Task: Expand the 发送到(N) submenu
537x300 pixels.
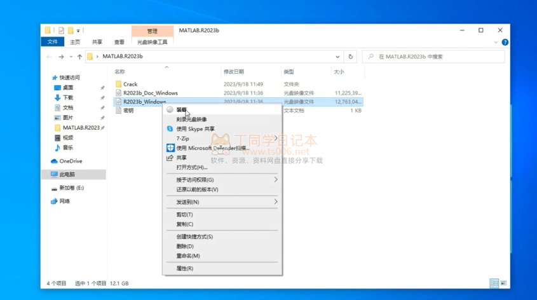Action: (222, 202)
